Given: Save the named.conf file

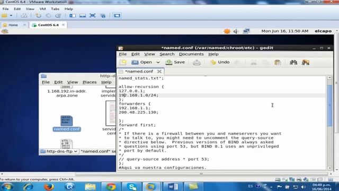Looking at the screenshot, I should (x=175, y=63).
